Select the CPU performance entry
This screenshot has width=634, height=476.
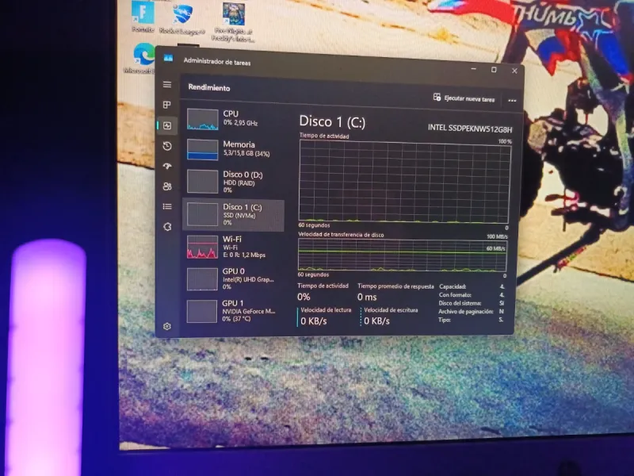coord(233,119)
